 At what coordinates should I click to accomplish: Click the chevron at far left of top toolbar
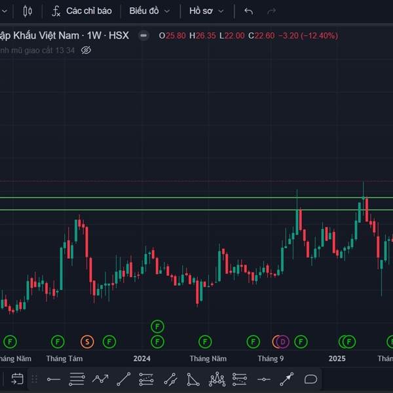tap(5, 11)
